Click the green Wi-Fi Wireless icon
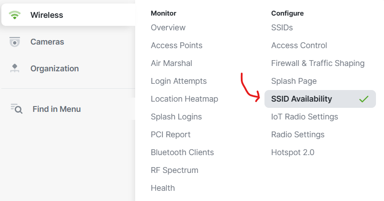This screenshot has width=384, height=201. click(x=15, y=15)
